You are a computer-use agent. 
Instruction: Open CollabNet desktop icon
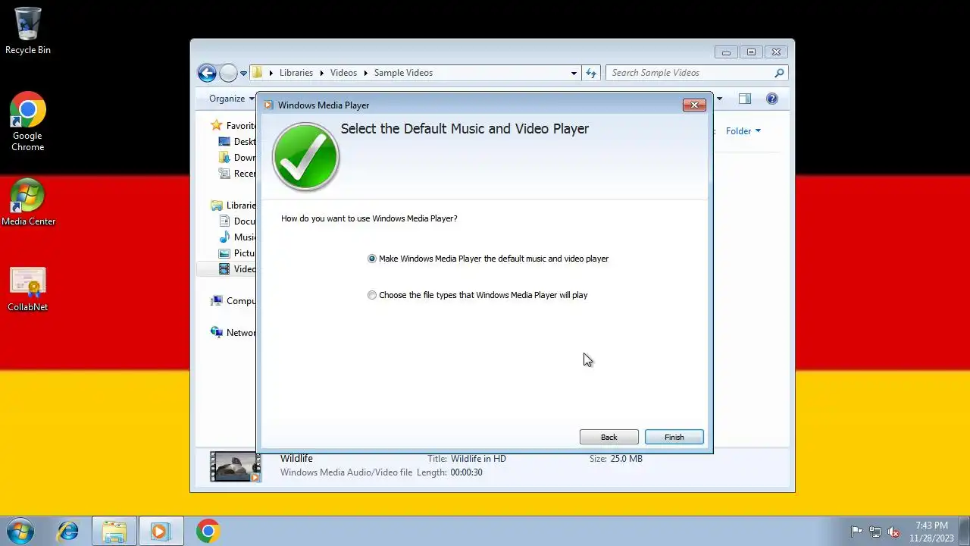(x=28, y=289)
